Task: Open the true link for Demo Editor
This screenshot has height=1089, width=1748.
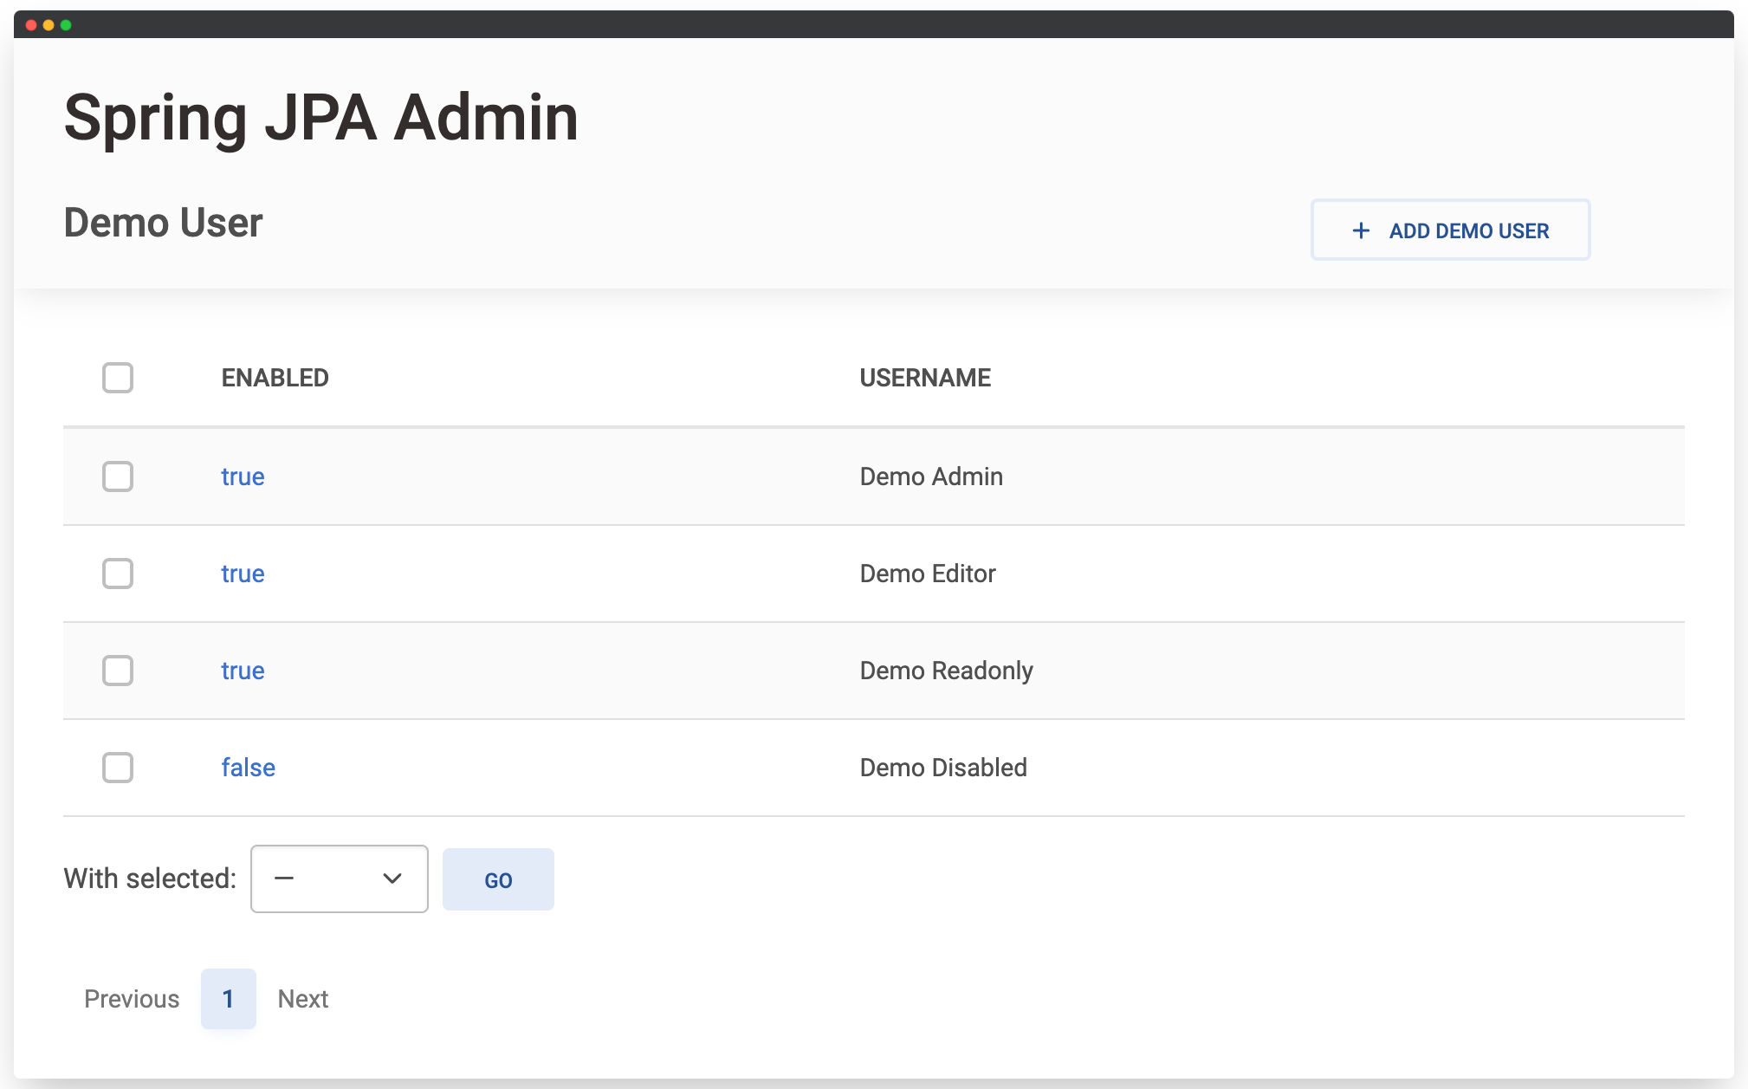Action: coord(243,574)
